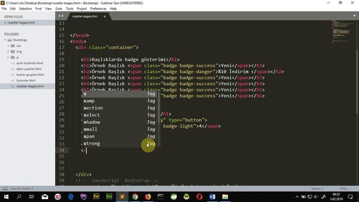Open the View menu
The width and height of the screenshot is (359, 202).
tap(48, 9)
